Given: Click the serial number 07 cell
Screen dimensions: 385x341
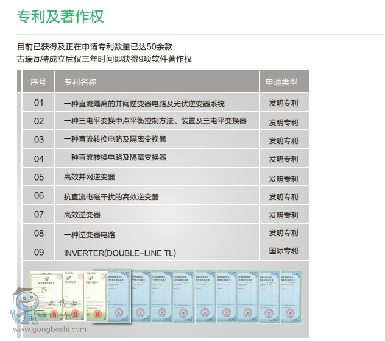Looking at the screenshot, I should [x=39, y=215].
